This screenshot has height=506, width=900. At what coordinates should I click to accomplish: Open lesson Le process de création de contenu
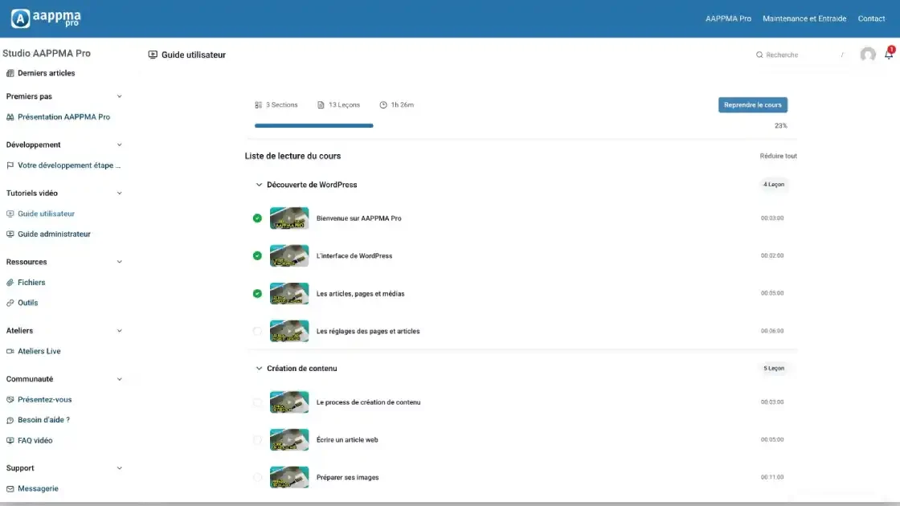pyautogui.click(x=368, y=402)
